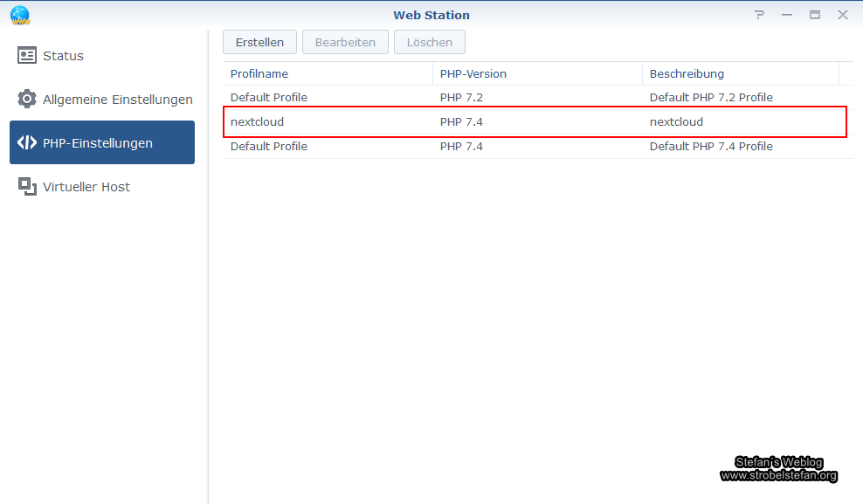Click the Web Station globe icon
Screen dimensions: 863x504
19,15
